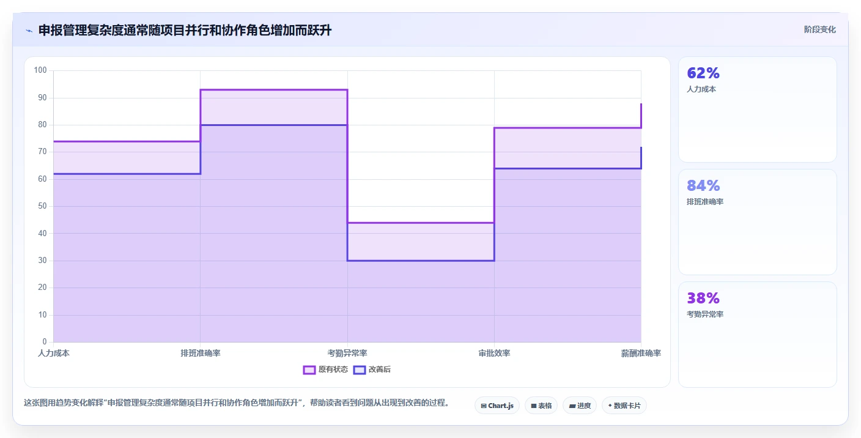Click the 0 y-axis tick label
The height and width of the screenshot is (438, 861).
(45, 342)
